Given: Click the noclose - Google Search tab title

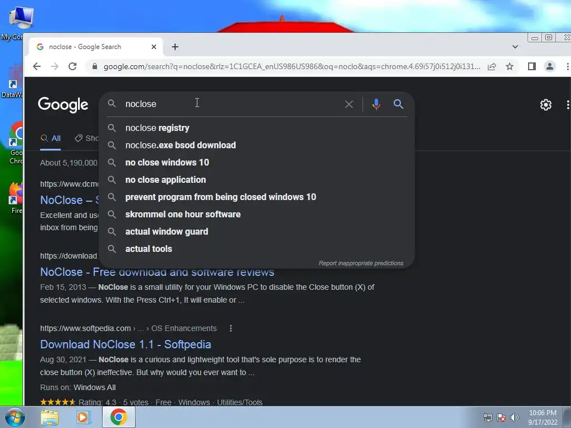Looking at the screenshot, I should [85, 47].
